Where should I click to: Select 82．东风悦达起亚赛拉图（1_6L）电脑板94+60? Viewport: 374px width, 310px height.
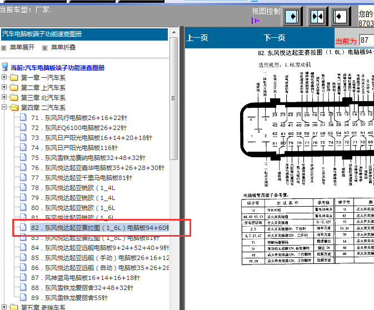click(x=99, y=228)
